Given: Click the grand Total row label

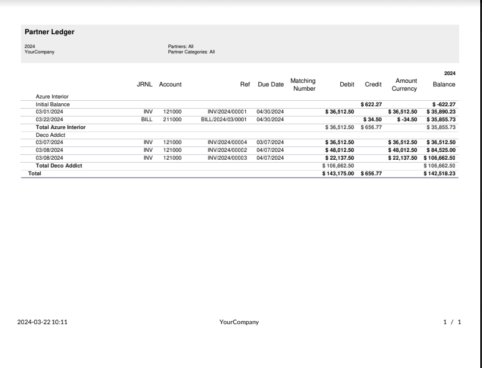Looking at the screenshot, I should [x=35, y=173].
